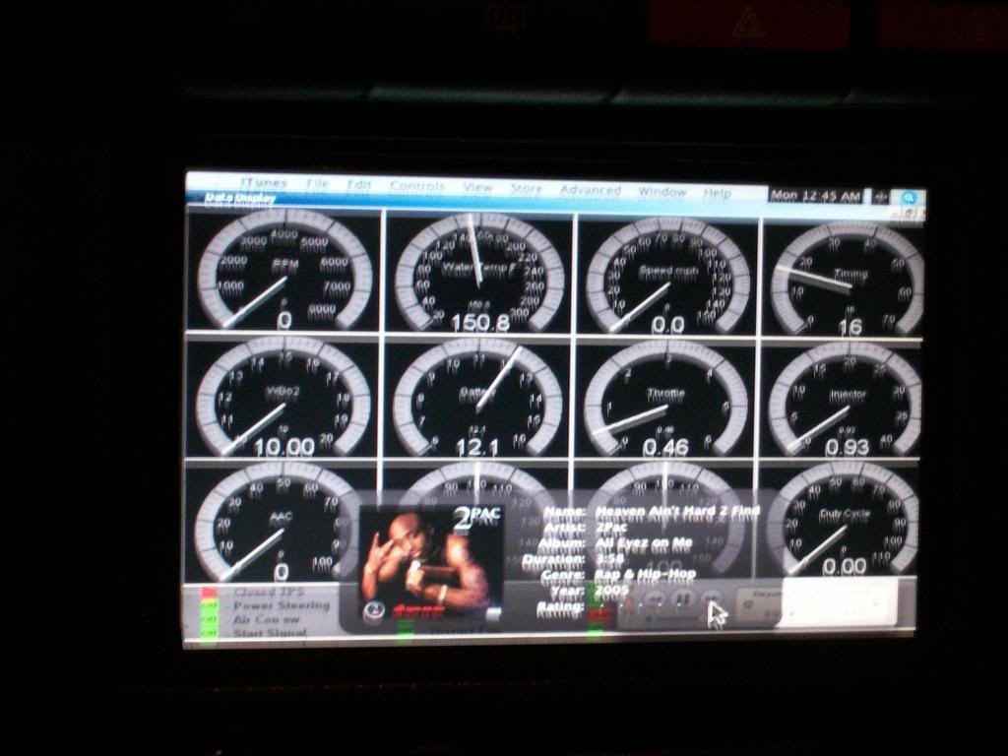1008x756 pixels.
Task: Click the year 2005
Action: pyautogui.click(x=611, y=589)
